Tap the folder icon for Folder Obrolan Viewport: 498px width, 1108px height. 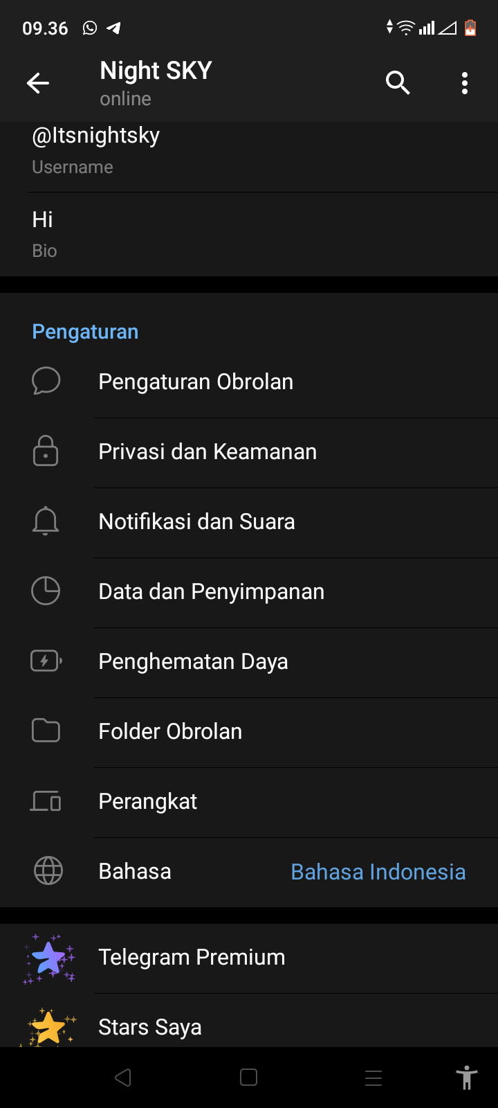(46, 731)
